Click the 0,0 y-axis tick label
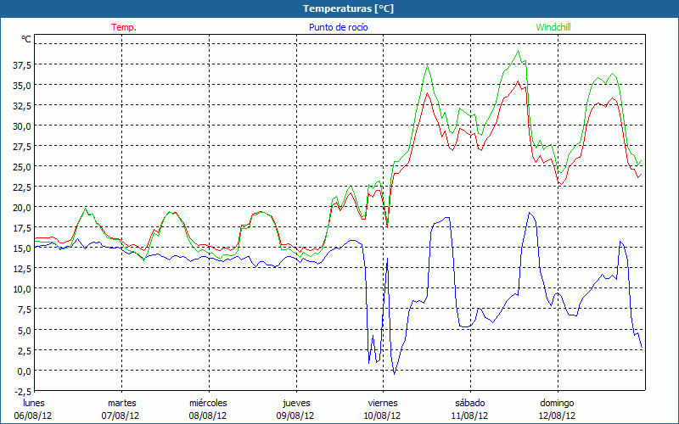 tap(24, 371)
